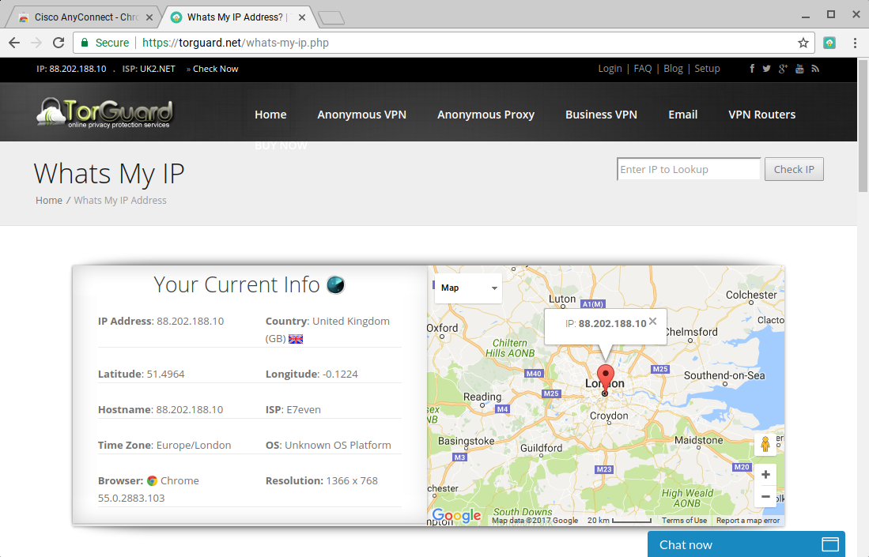The width and height of the screenshot is (869, 557).
Task: Click the page vertical scrollbar thumb
Action: click(x=863, y=126)
